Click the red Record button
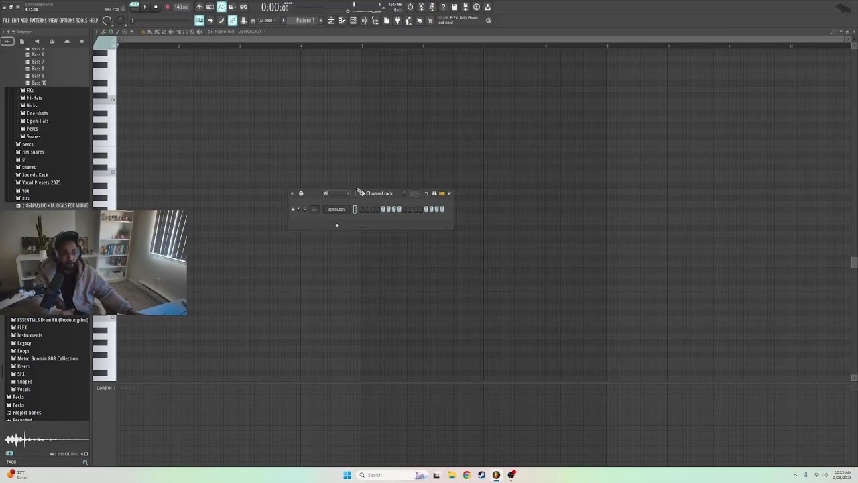 [x=168, y=7]
